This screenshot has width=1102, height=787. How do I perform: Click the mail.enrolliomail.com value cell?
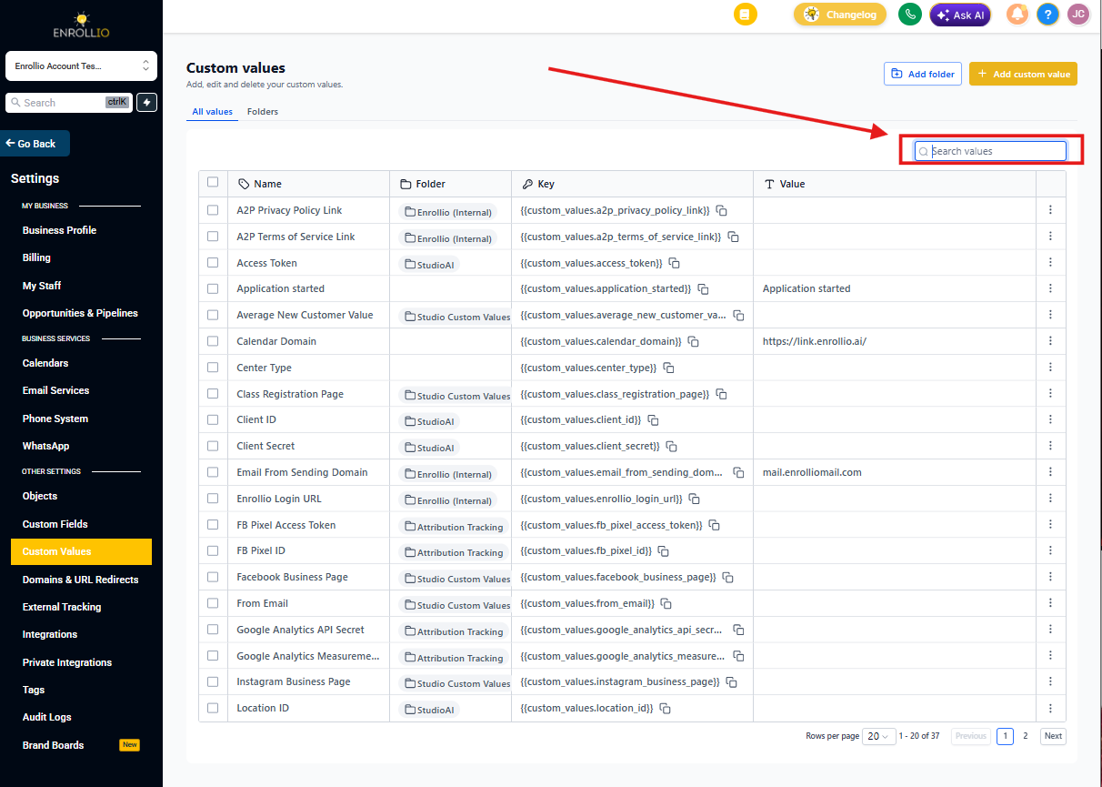812,472
